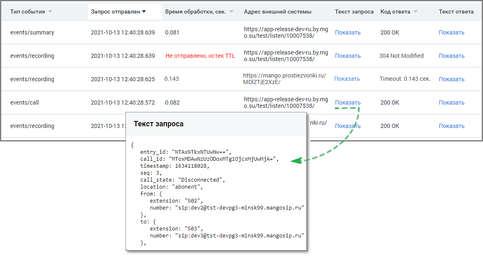Open the Тип события column filter arrow
Image resolution: width=483 pixels, height=262 pixels.
50,12
